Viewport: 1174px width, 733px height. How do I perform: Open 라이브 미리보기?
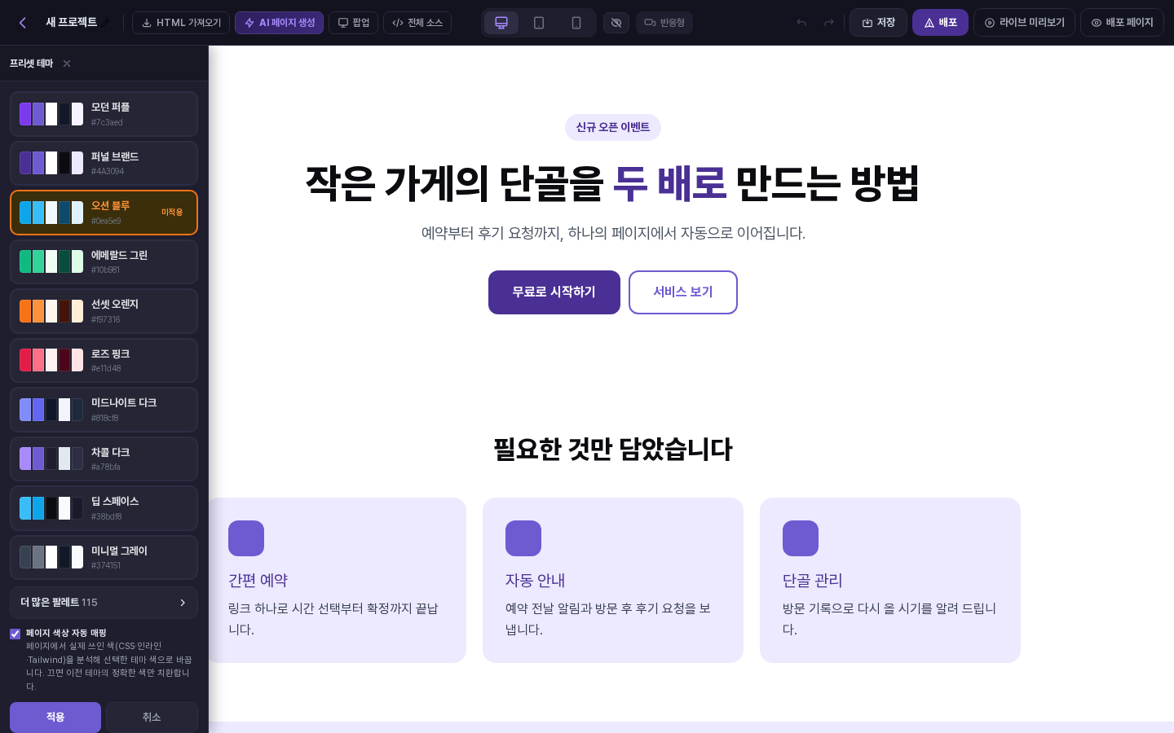pyautogui.click(x=1024, y=23)
